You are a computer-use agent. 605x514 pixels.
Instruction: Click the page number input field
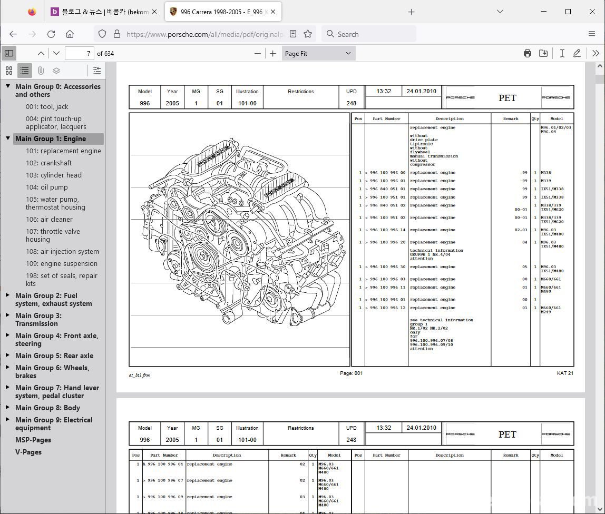[x=79, y=53]
